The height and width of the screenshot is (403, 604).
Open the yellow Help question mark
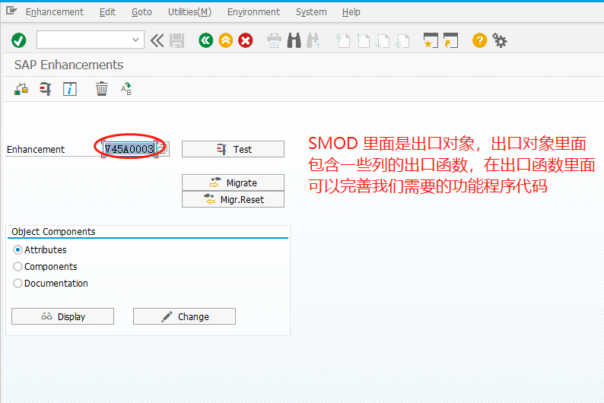[x=479, y=40]
